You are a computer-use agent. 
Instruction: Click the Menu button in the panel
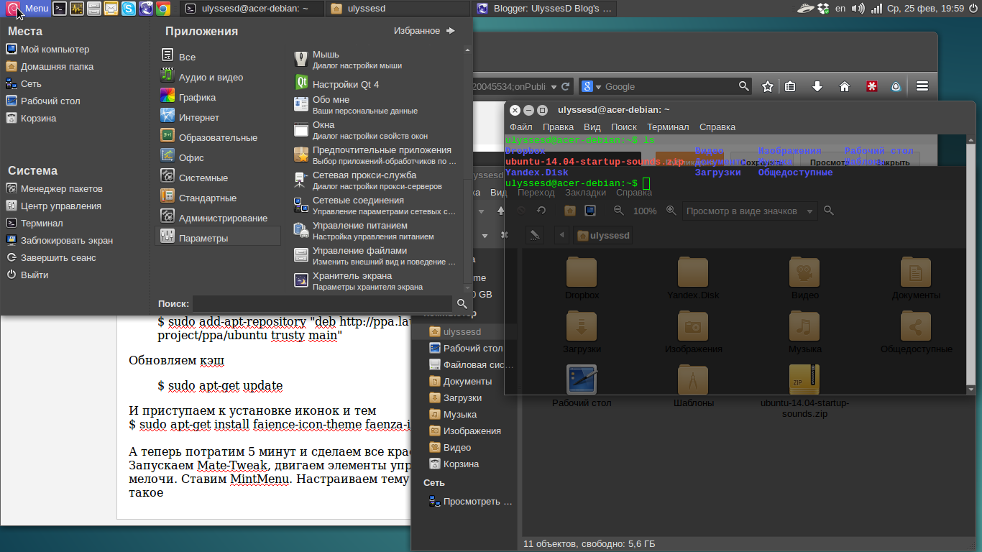tap(28, 9)
